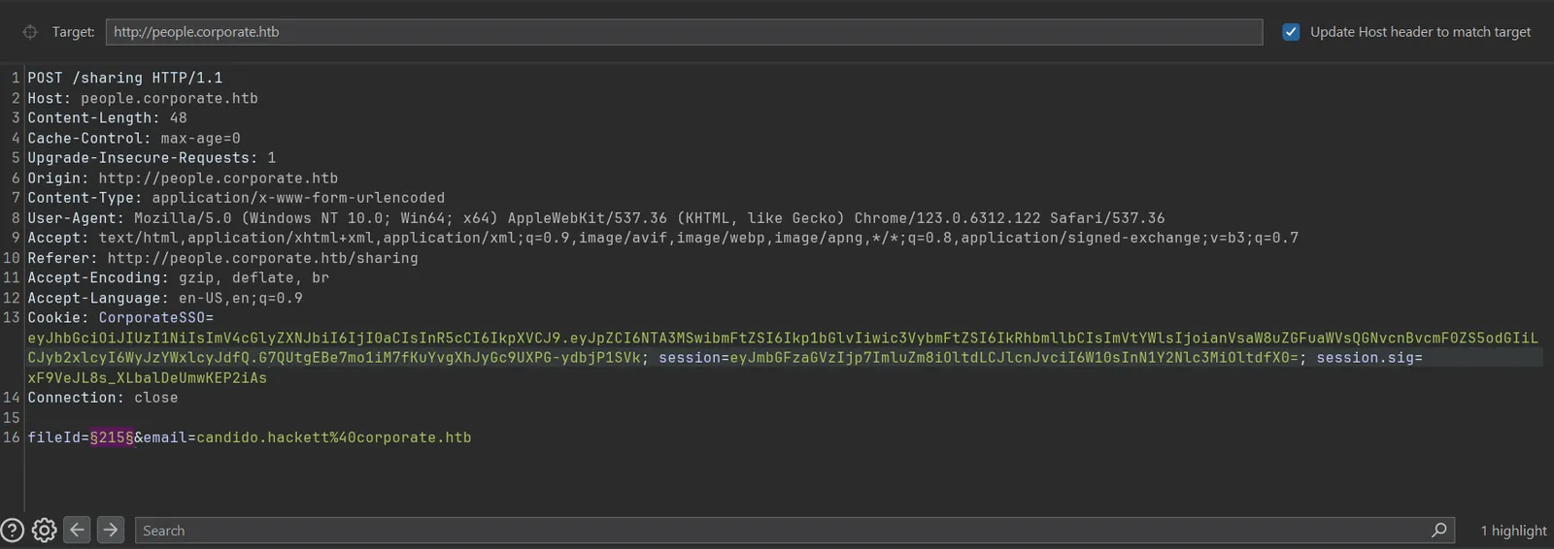
Task: Focus the Search text box
Action: pyautogui.click(x=794, y=531)
